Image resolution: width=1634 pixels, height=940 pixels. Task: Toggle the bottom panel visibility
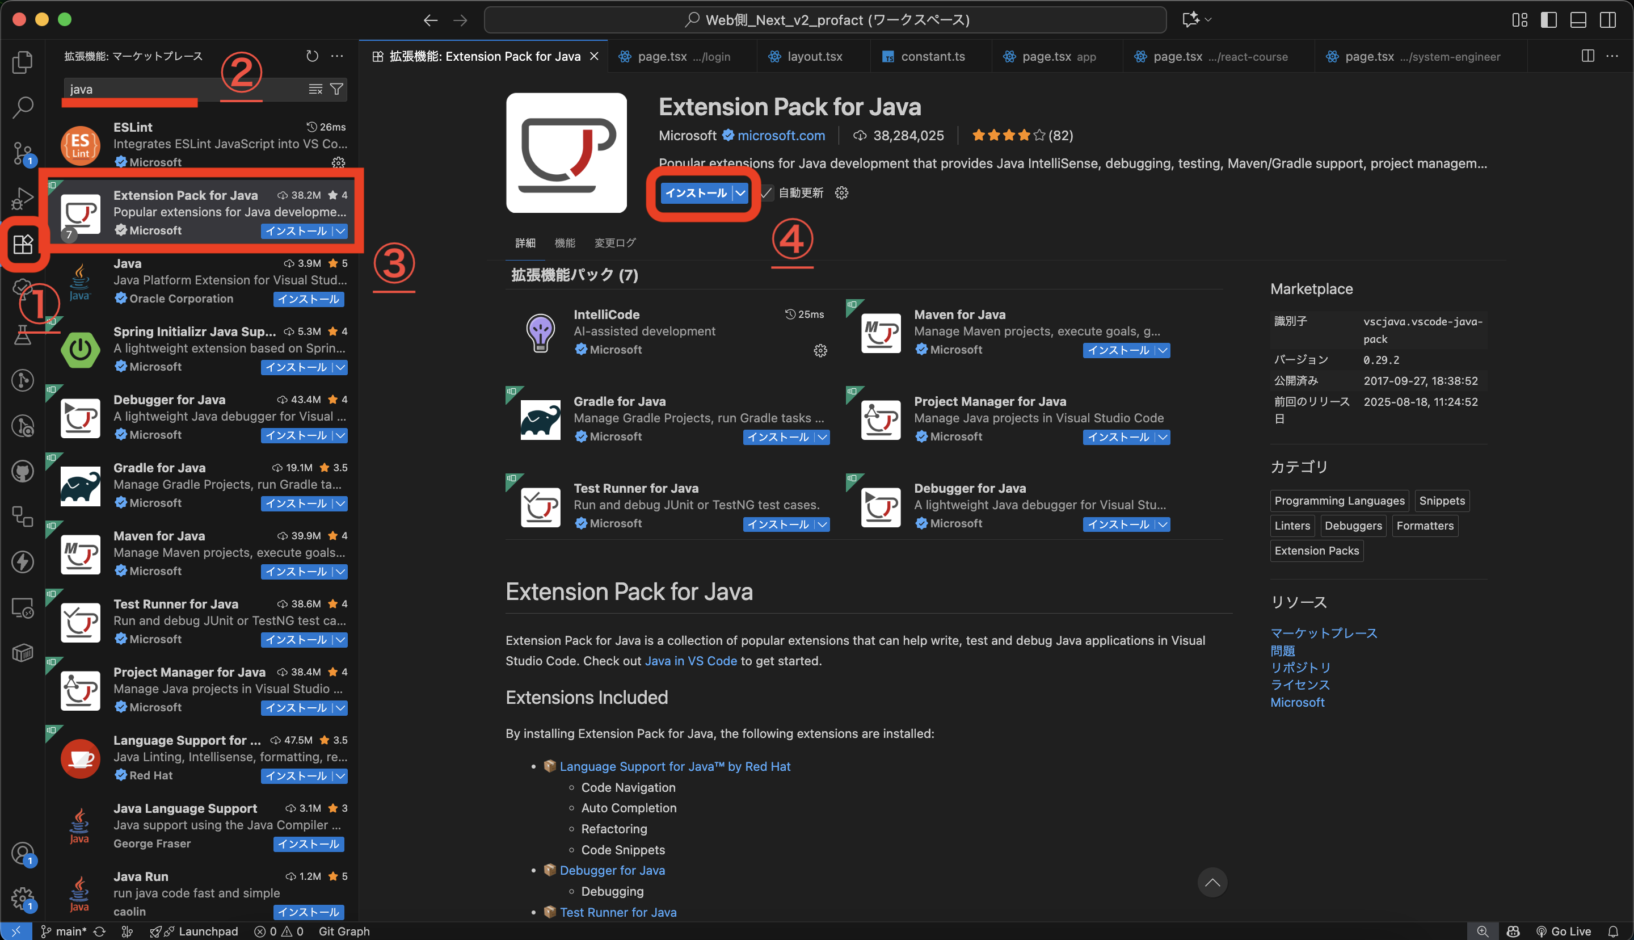click(x=1578, y=20)
